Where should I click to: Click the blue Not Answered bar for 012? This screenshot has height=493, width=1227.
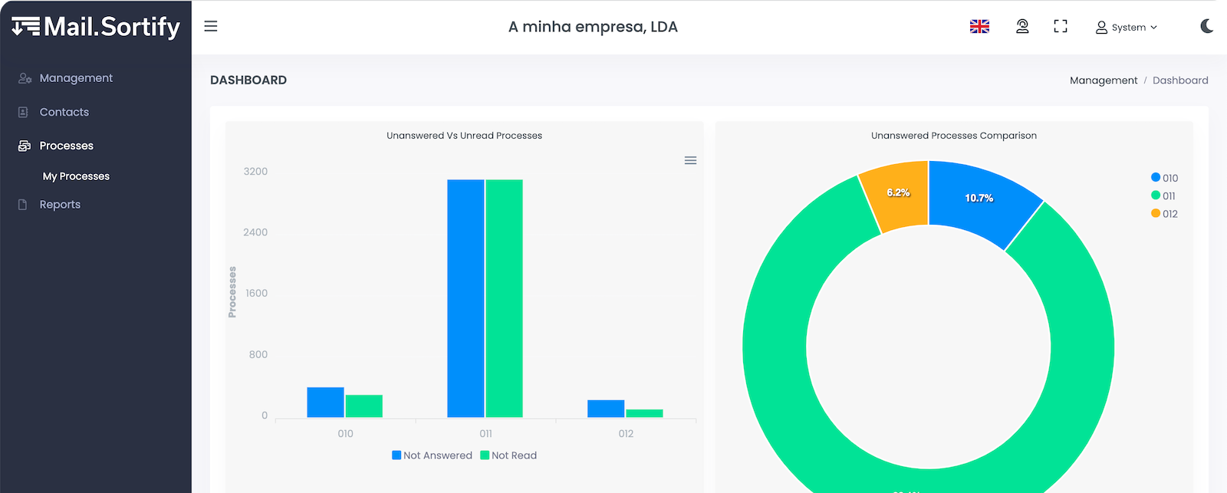click(606, 409)
